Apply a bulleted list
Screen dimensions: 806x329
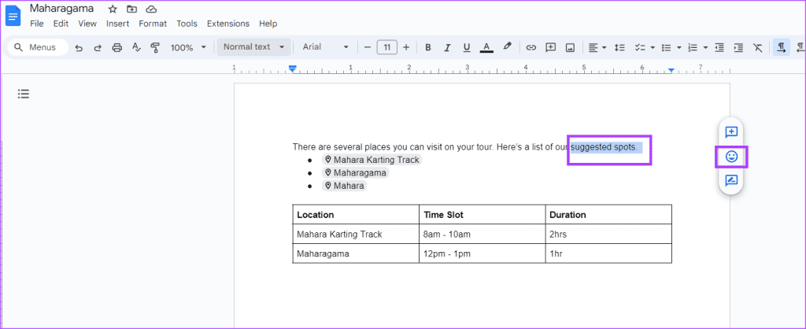click(666, 48)
